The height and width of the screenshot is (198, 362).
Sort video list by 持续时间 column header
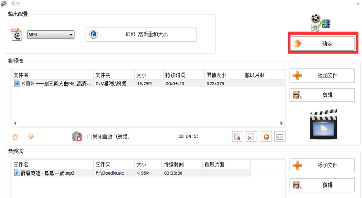tap(182, 75)
